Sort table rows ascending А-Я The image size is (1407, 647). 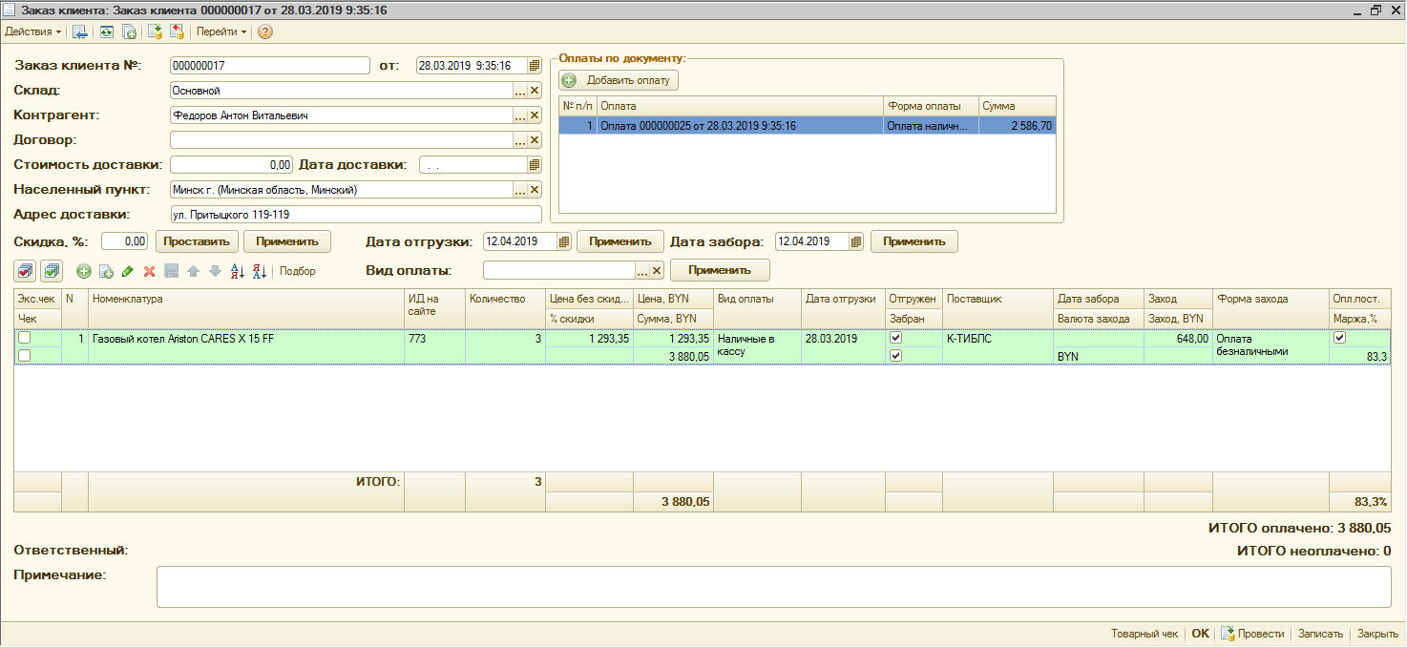coord(238,271)
